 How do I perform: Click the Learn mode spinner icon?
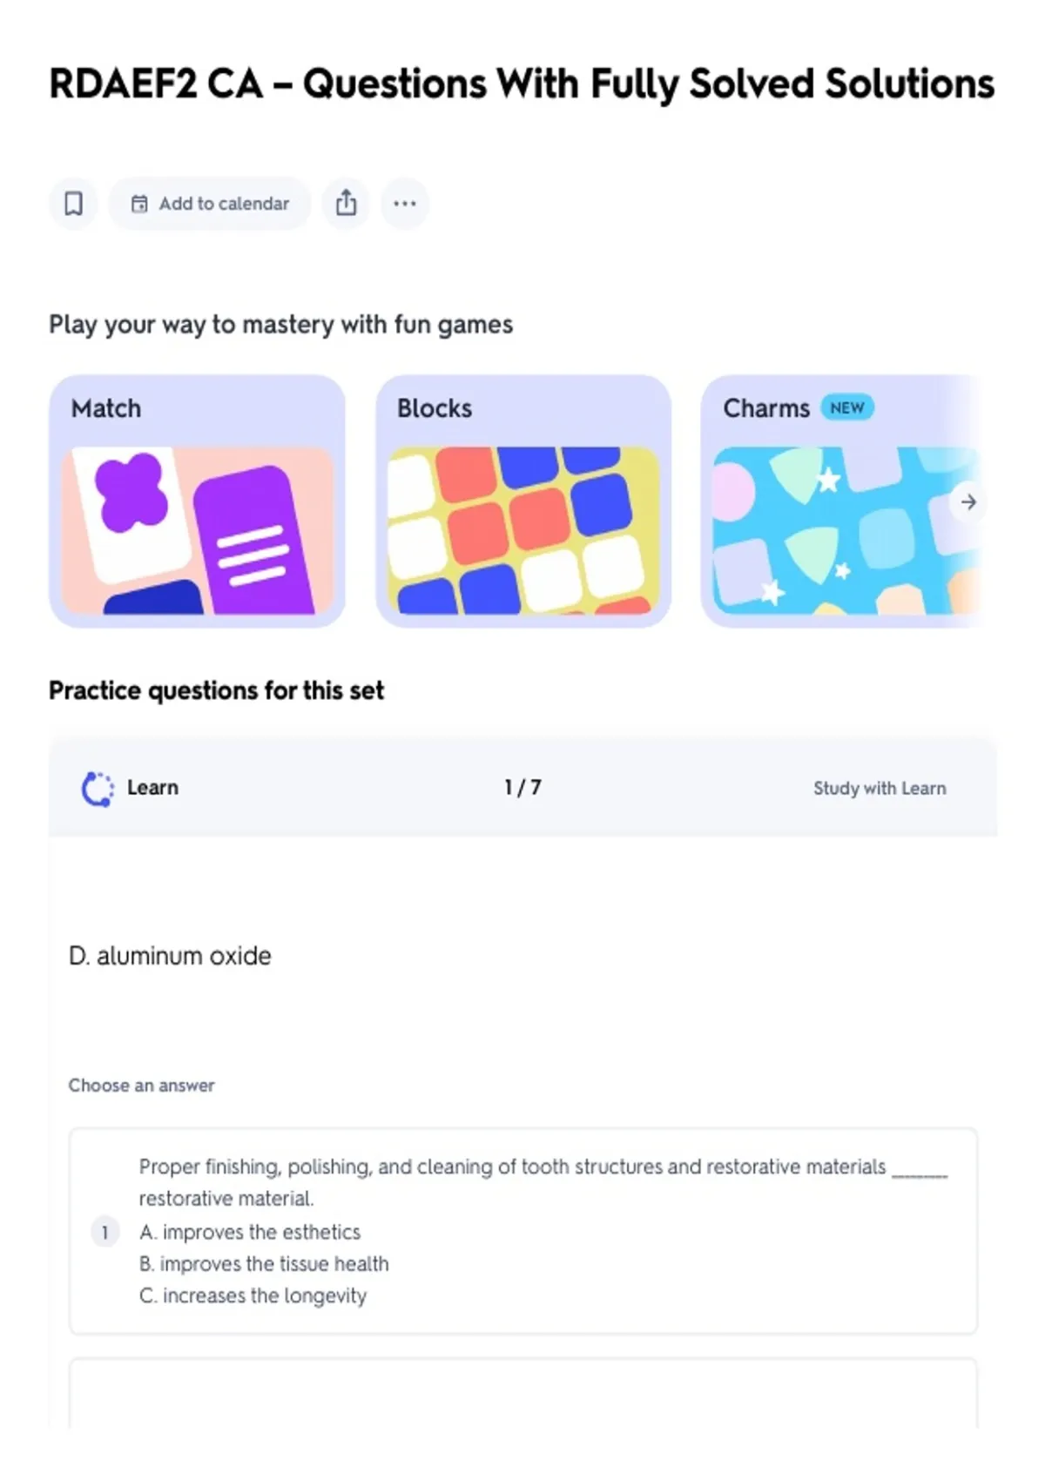tap(98, 789)
